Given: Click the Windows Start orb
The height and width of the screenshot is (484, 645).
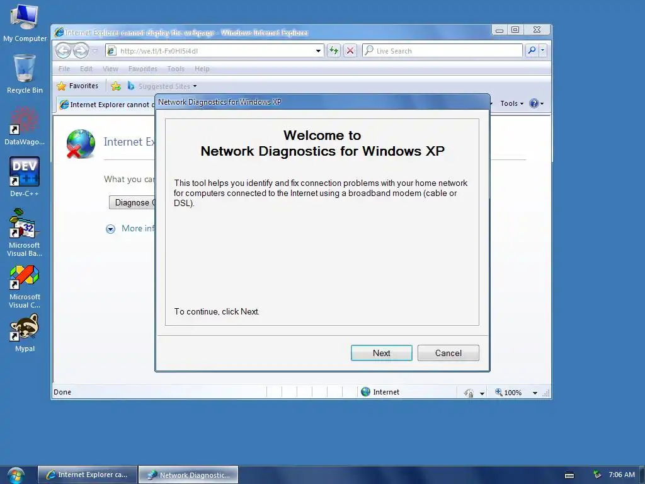Looking at the screenshot, I should 16,475.
